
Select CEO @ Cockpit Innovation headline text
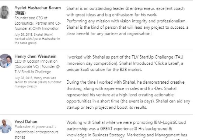[37, 67]
